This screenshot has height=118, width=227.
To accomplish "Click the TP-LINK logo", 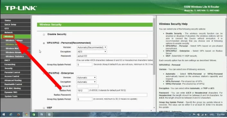I will [21, 8].
